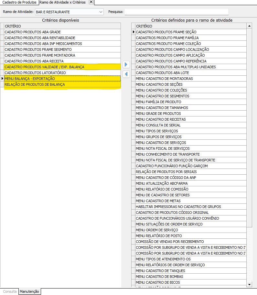Close the Ramo de Atividade x Critérios tab
The image size is (257, 295).
click(91, 2)
